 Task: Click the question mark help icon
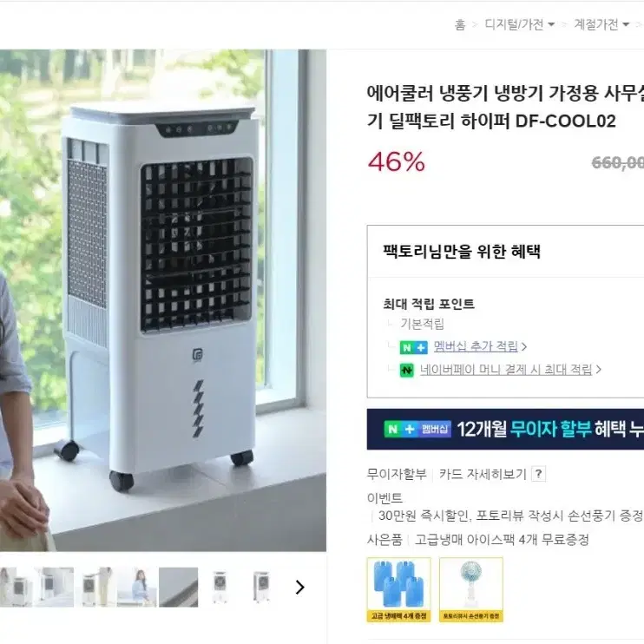click(538, 474)
